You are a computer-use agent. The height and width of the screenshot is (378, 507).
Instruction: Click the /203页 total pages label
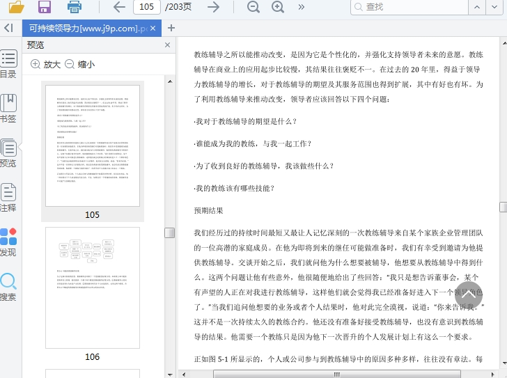click(x=178, y=7)
